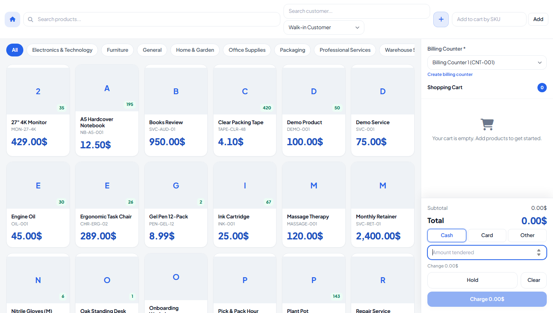Choose Cash payment method
The height and width of the screenshot is (313, 553).
pos(447,235)
